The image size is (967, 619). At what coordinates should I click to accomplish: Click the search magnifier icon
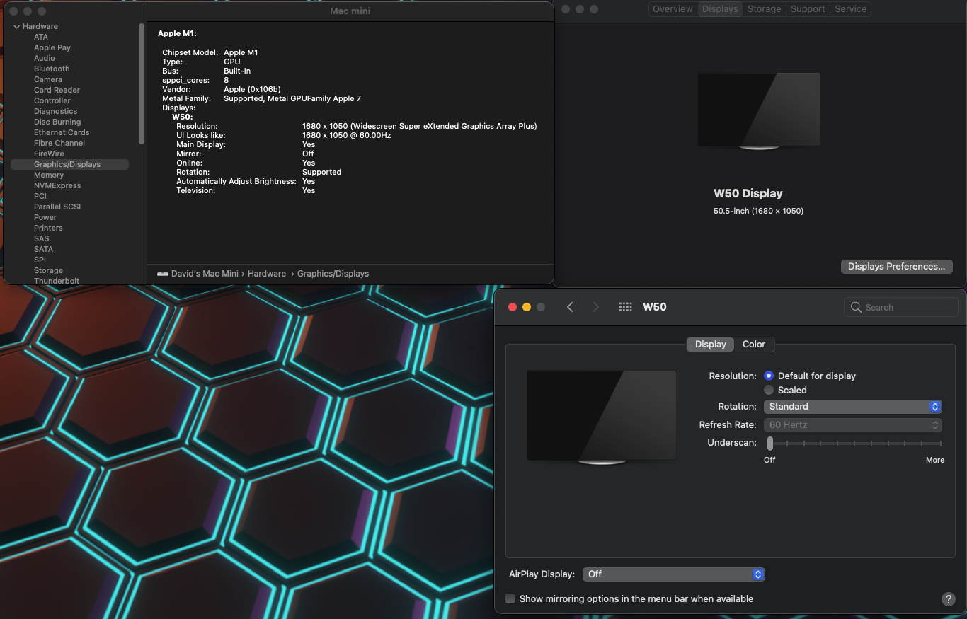(857, 307)
